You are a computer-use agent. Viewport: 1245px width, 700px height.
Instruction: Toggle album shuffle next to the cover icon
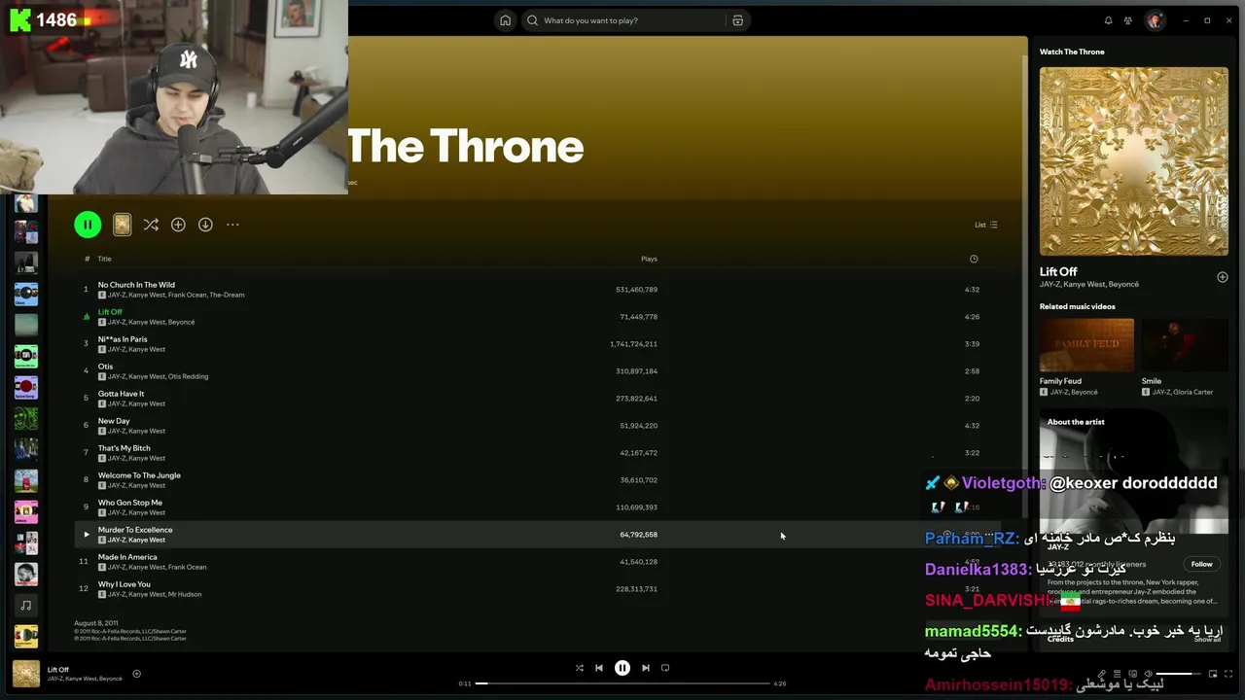point(151,225)
